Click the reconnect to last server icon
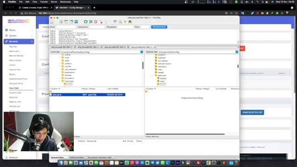This screenshot has height=167, width=297. 106,22
